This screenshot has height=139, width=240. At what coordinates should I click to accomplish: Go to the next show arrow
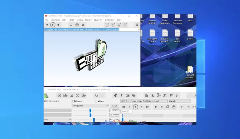tap(58, 25)
